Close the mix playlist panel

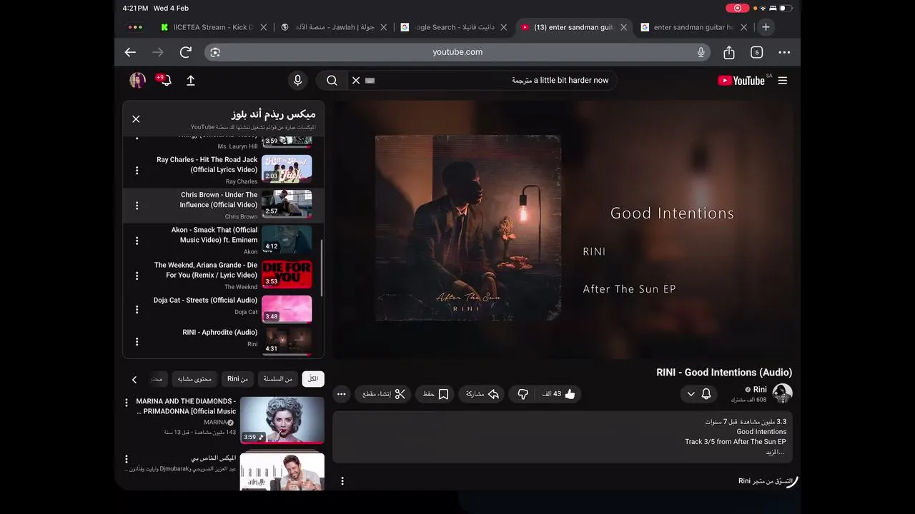point(136,119)
